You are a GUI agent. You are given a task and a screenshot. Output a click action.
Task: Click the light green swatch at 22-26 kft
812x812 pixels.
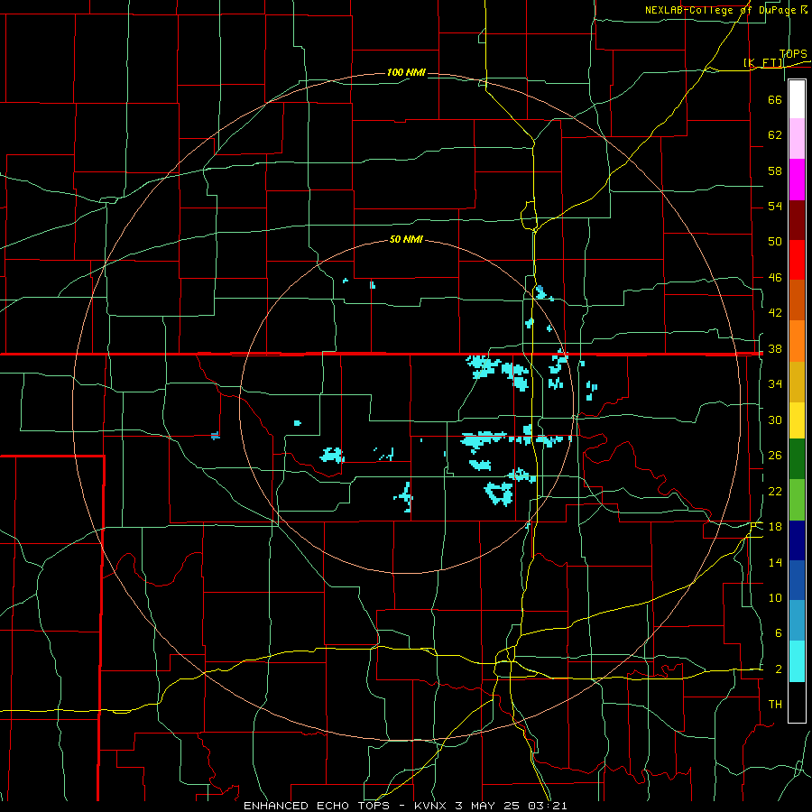click(797, 500)
